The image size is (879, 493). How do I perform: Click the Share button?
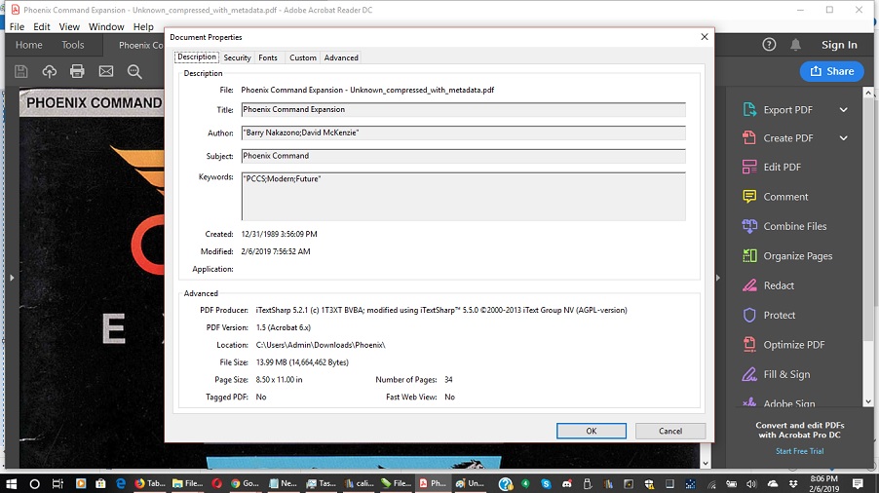point(832,71)
